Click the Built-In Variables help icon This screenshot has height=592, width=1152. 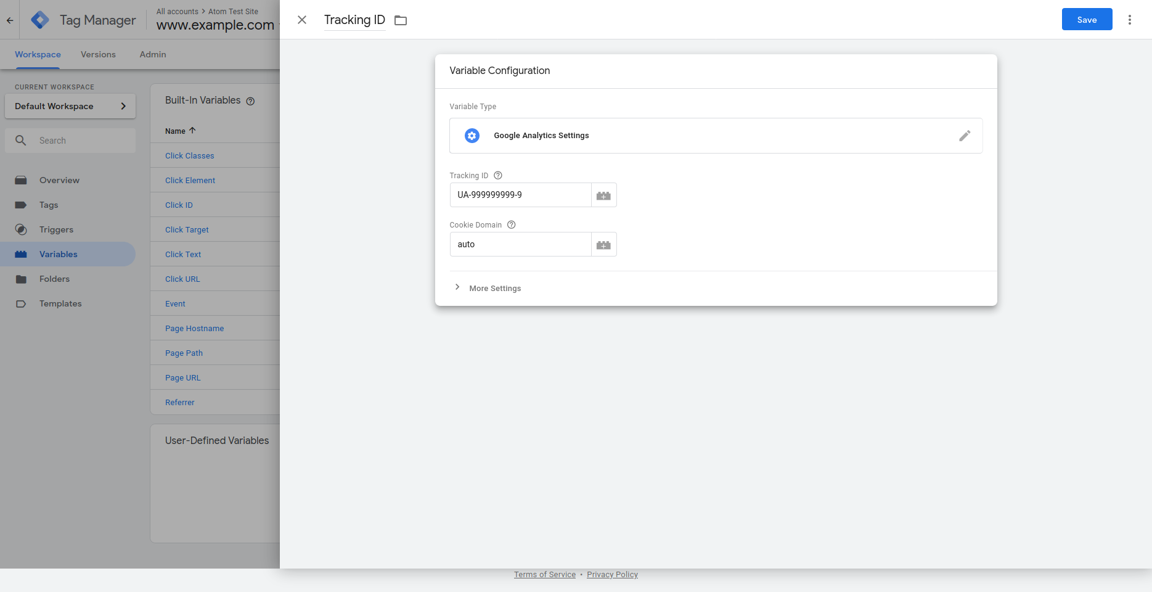pyautogui.click(x=250, y=101)
